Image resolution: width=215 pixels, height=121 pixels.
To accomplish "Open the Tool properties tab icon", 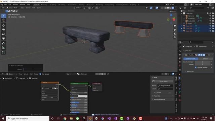I will click(180, 47).
